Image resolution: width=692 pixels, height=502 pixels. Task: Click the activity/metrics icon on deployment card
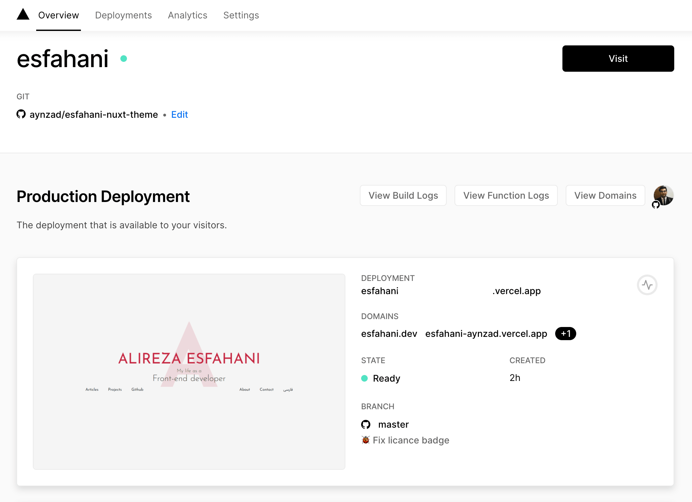(x=647, y=285)
